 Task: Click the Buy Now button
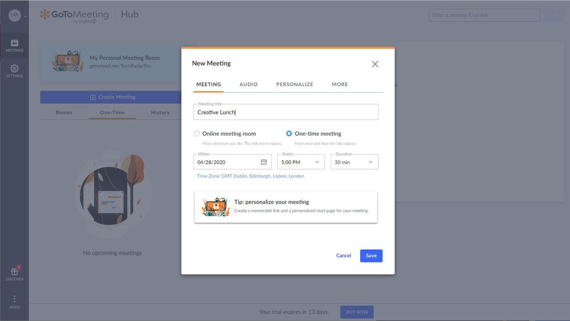pos(356,311)
